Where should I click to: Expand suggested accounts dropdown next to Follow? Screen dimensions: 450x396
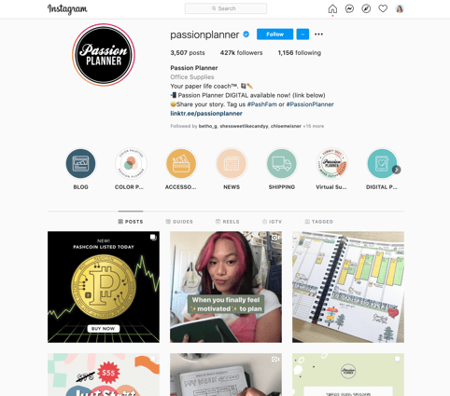pos(302,34)
